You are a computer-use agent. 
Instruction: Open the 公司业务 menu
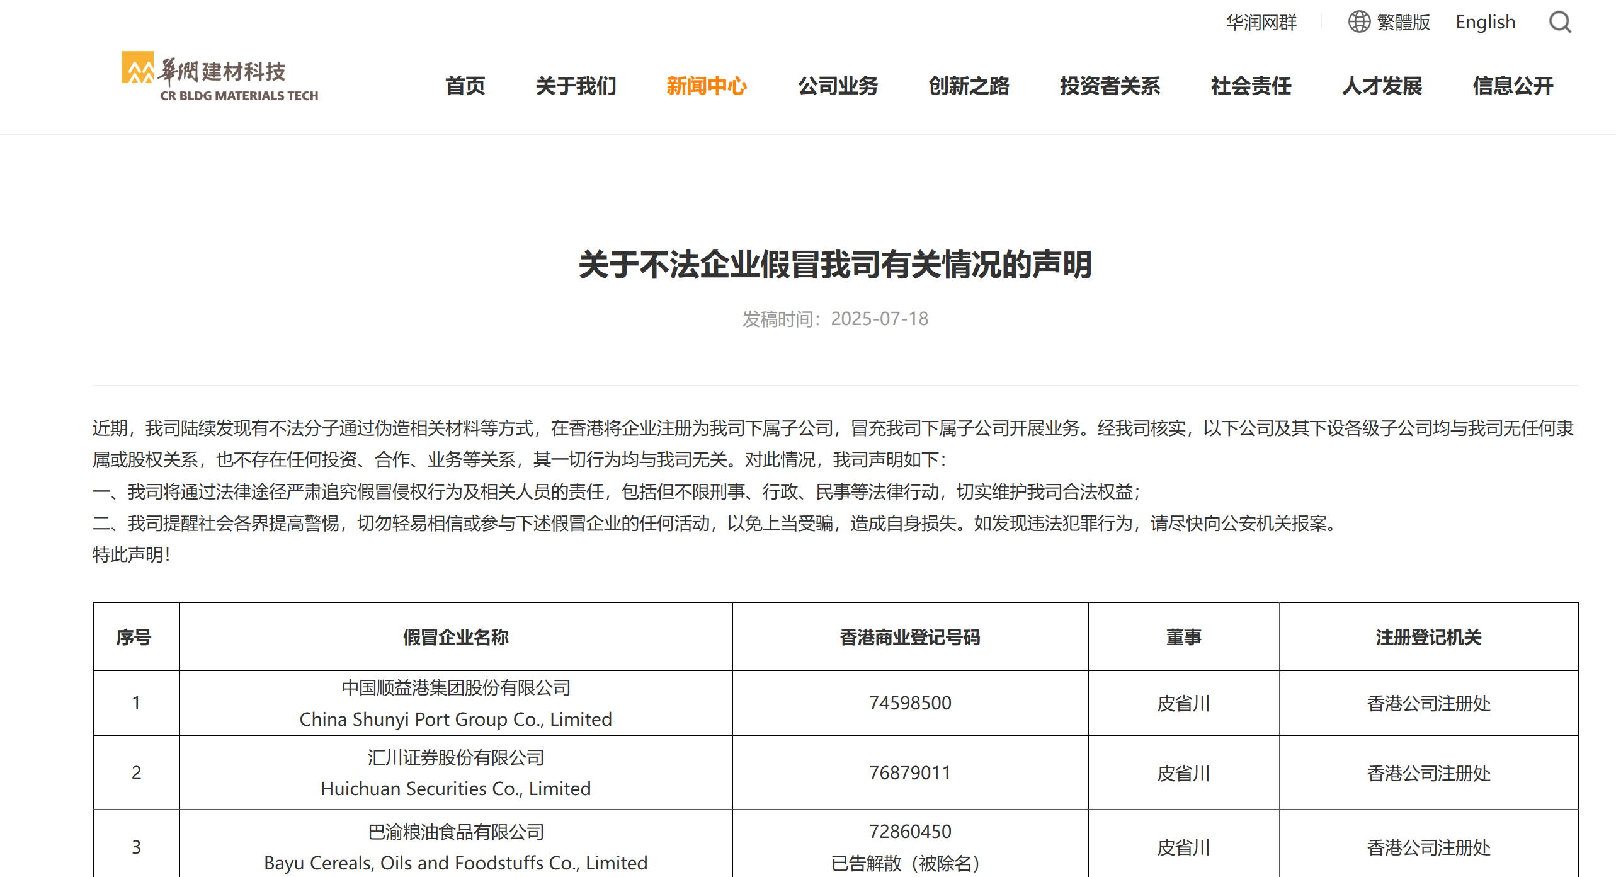click(838, 86)
